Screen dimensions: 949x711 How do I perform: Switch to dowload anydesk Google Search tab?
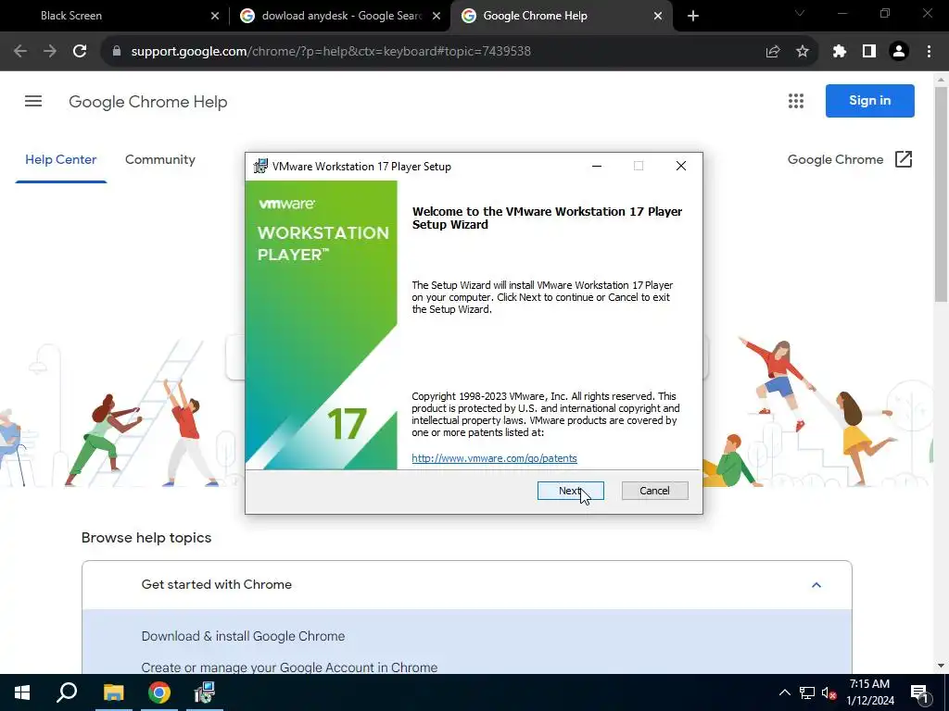click(x=341, y=16)
